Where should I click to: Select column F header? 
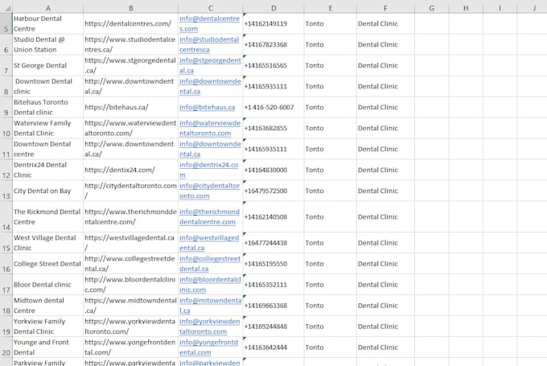pos(385,8)
